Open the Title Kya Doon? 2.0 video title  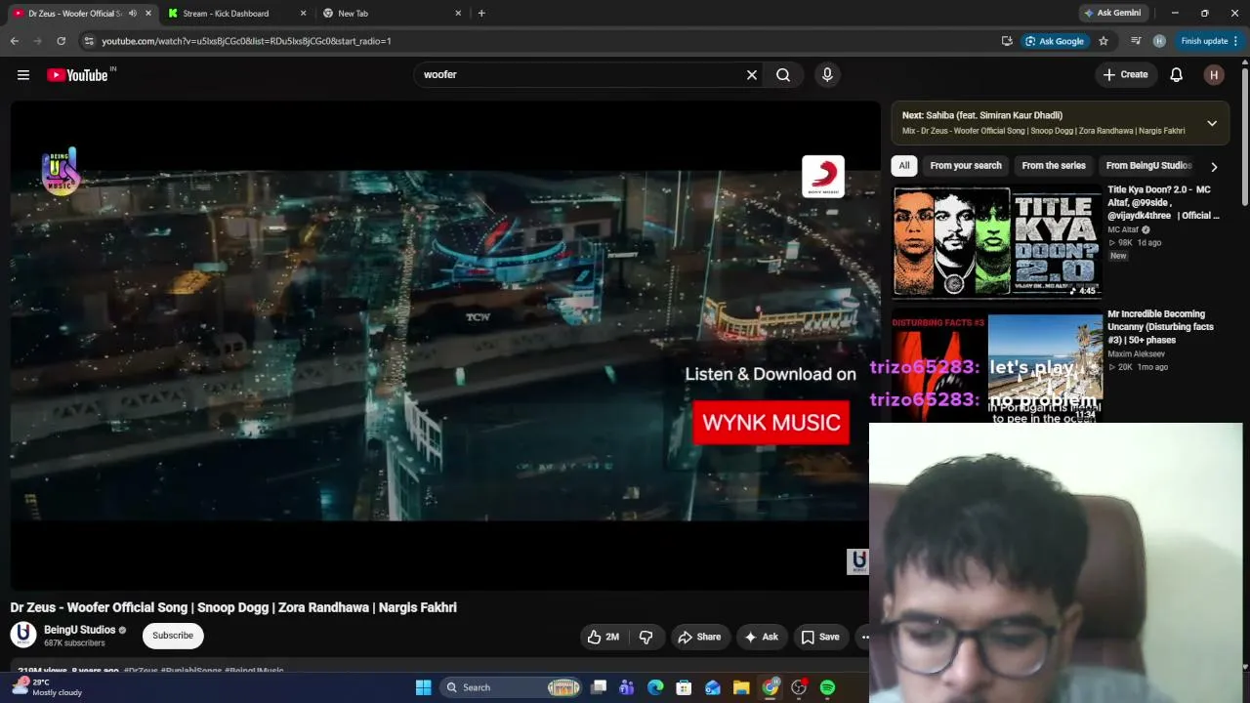1164,202
